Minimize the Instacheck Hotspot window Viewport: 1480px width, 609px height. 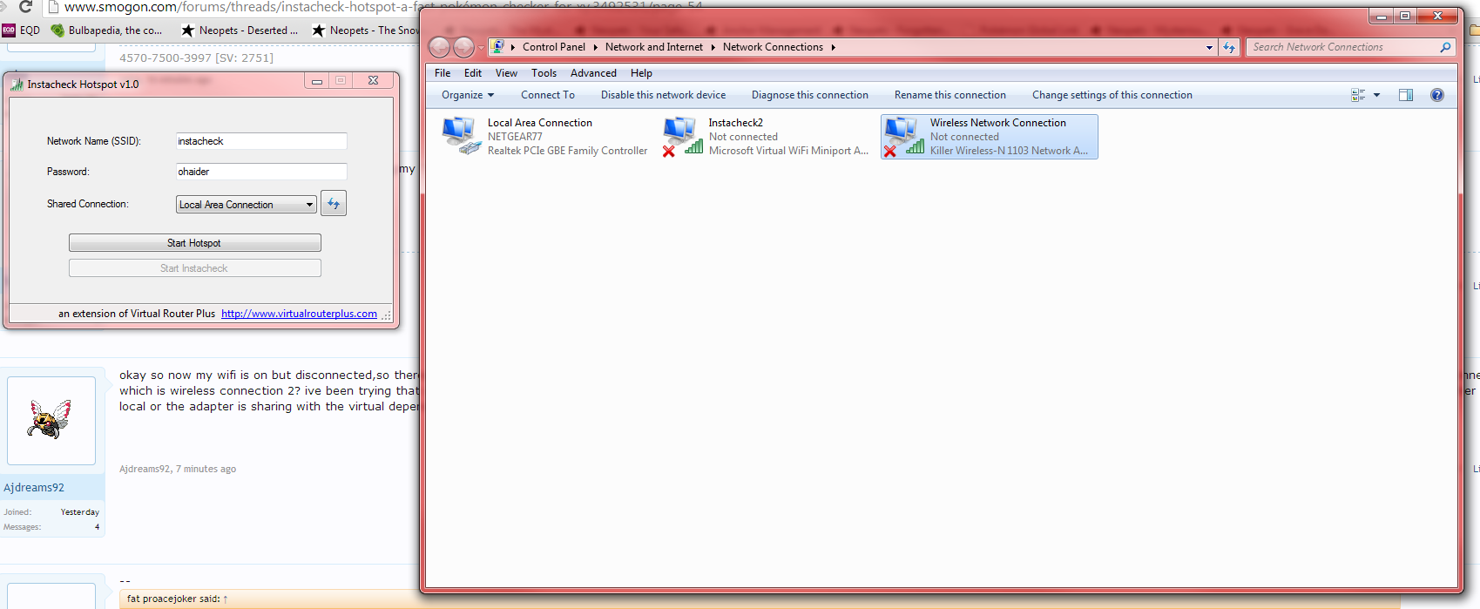click(317, 81)
